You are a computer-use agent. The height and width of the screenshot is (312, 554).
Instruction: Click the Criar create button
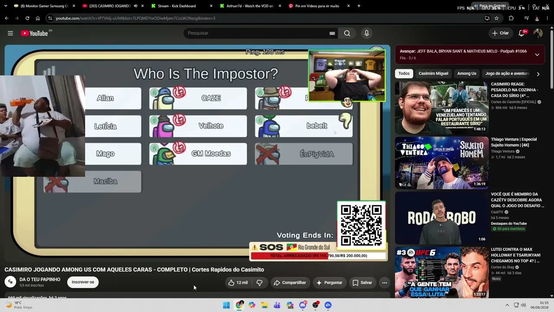click(x=500, y=33)
